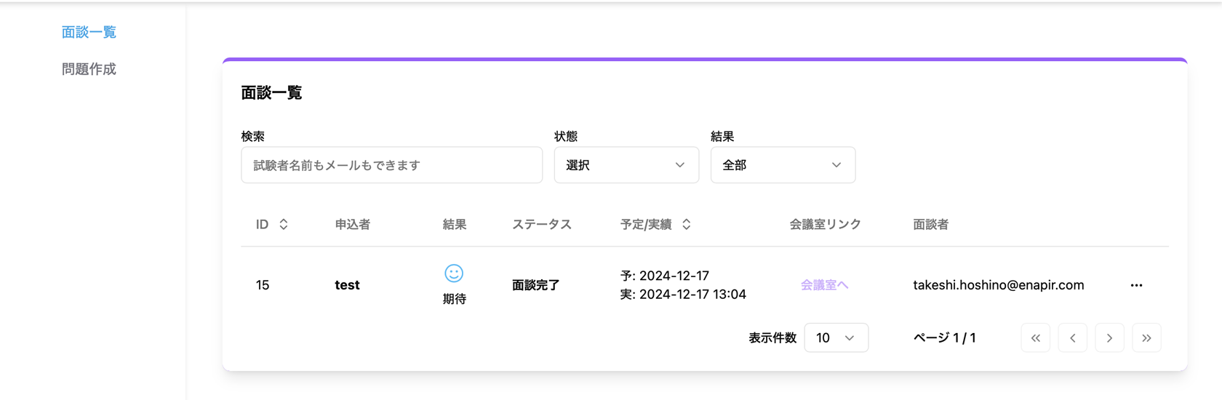Go to previous page arrow
The image size is (1222, 400).
1072,337
